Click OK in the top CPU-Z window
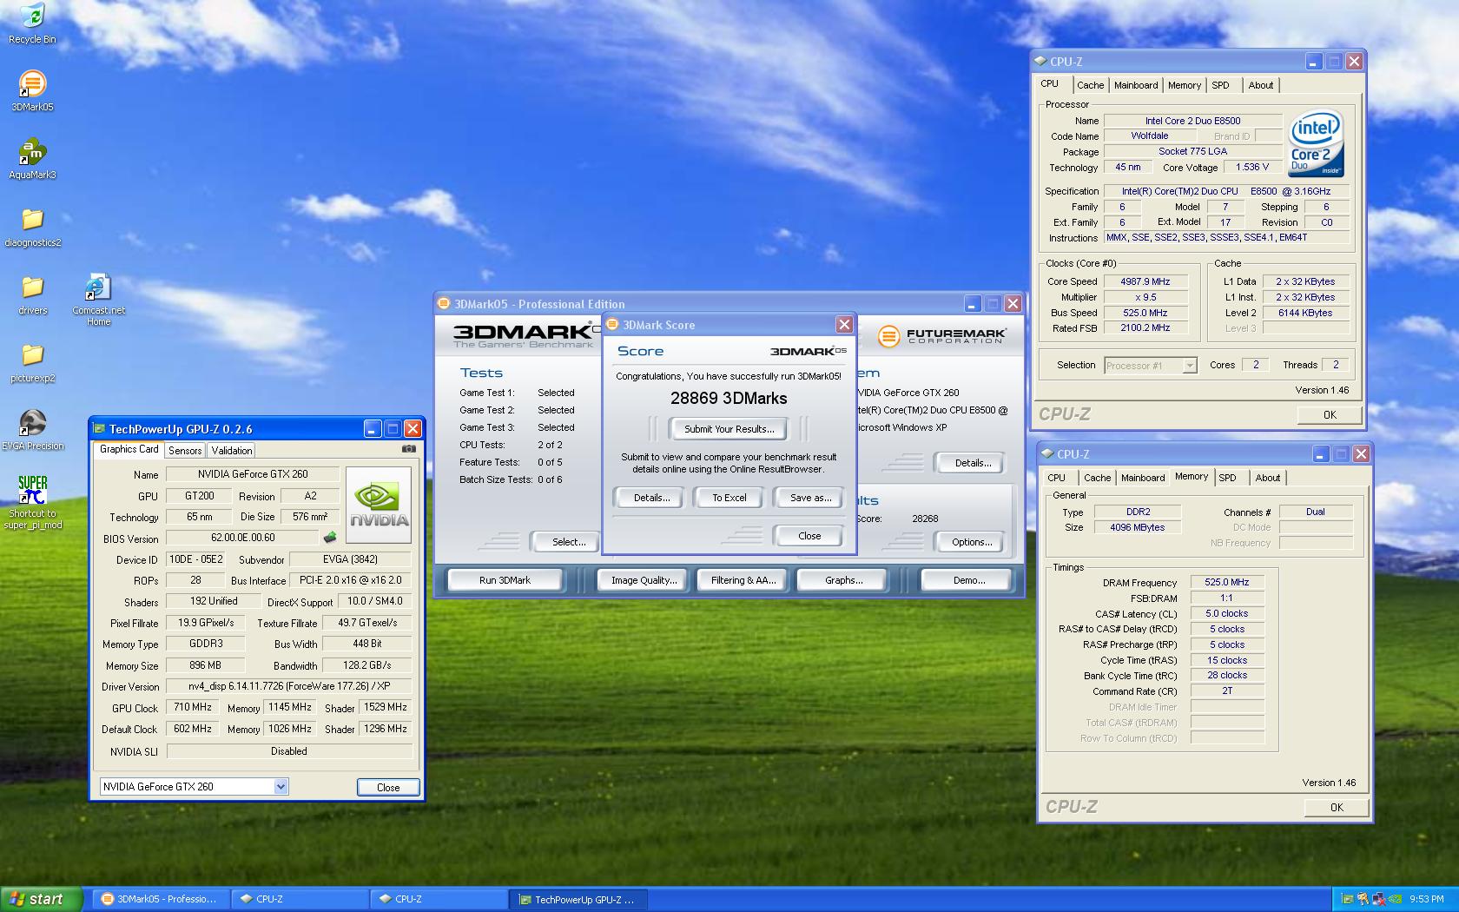Screen dimensions: 1459x912 click(1330, 415)
